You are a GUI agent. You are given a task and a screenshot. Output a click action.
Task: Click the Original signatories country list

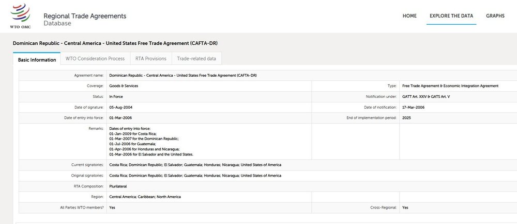[x=195, y=176]
